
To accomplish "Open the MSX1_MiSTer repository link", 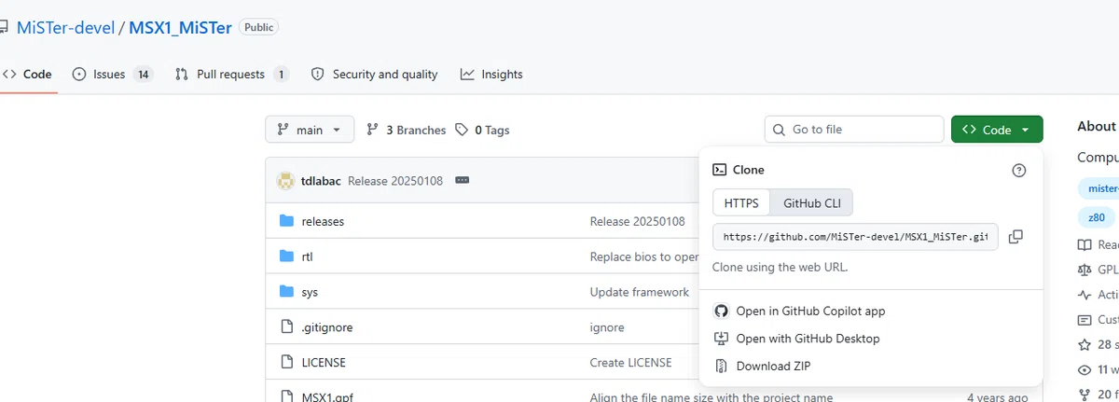I will 180,27.
